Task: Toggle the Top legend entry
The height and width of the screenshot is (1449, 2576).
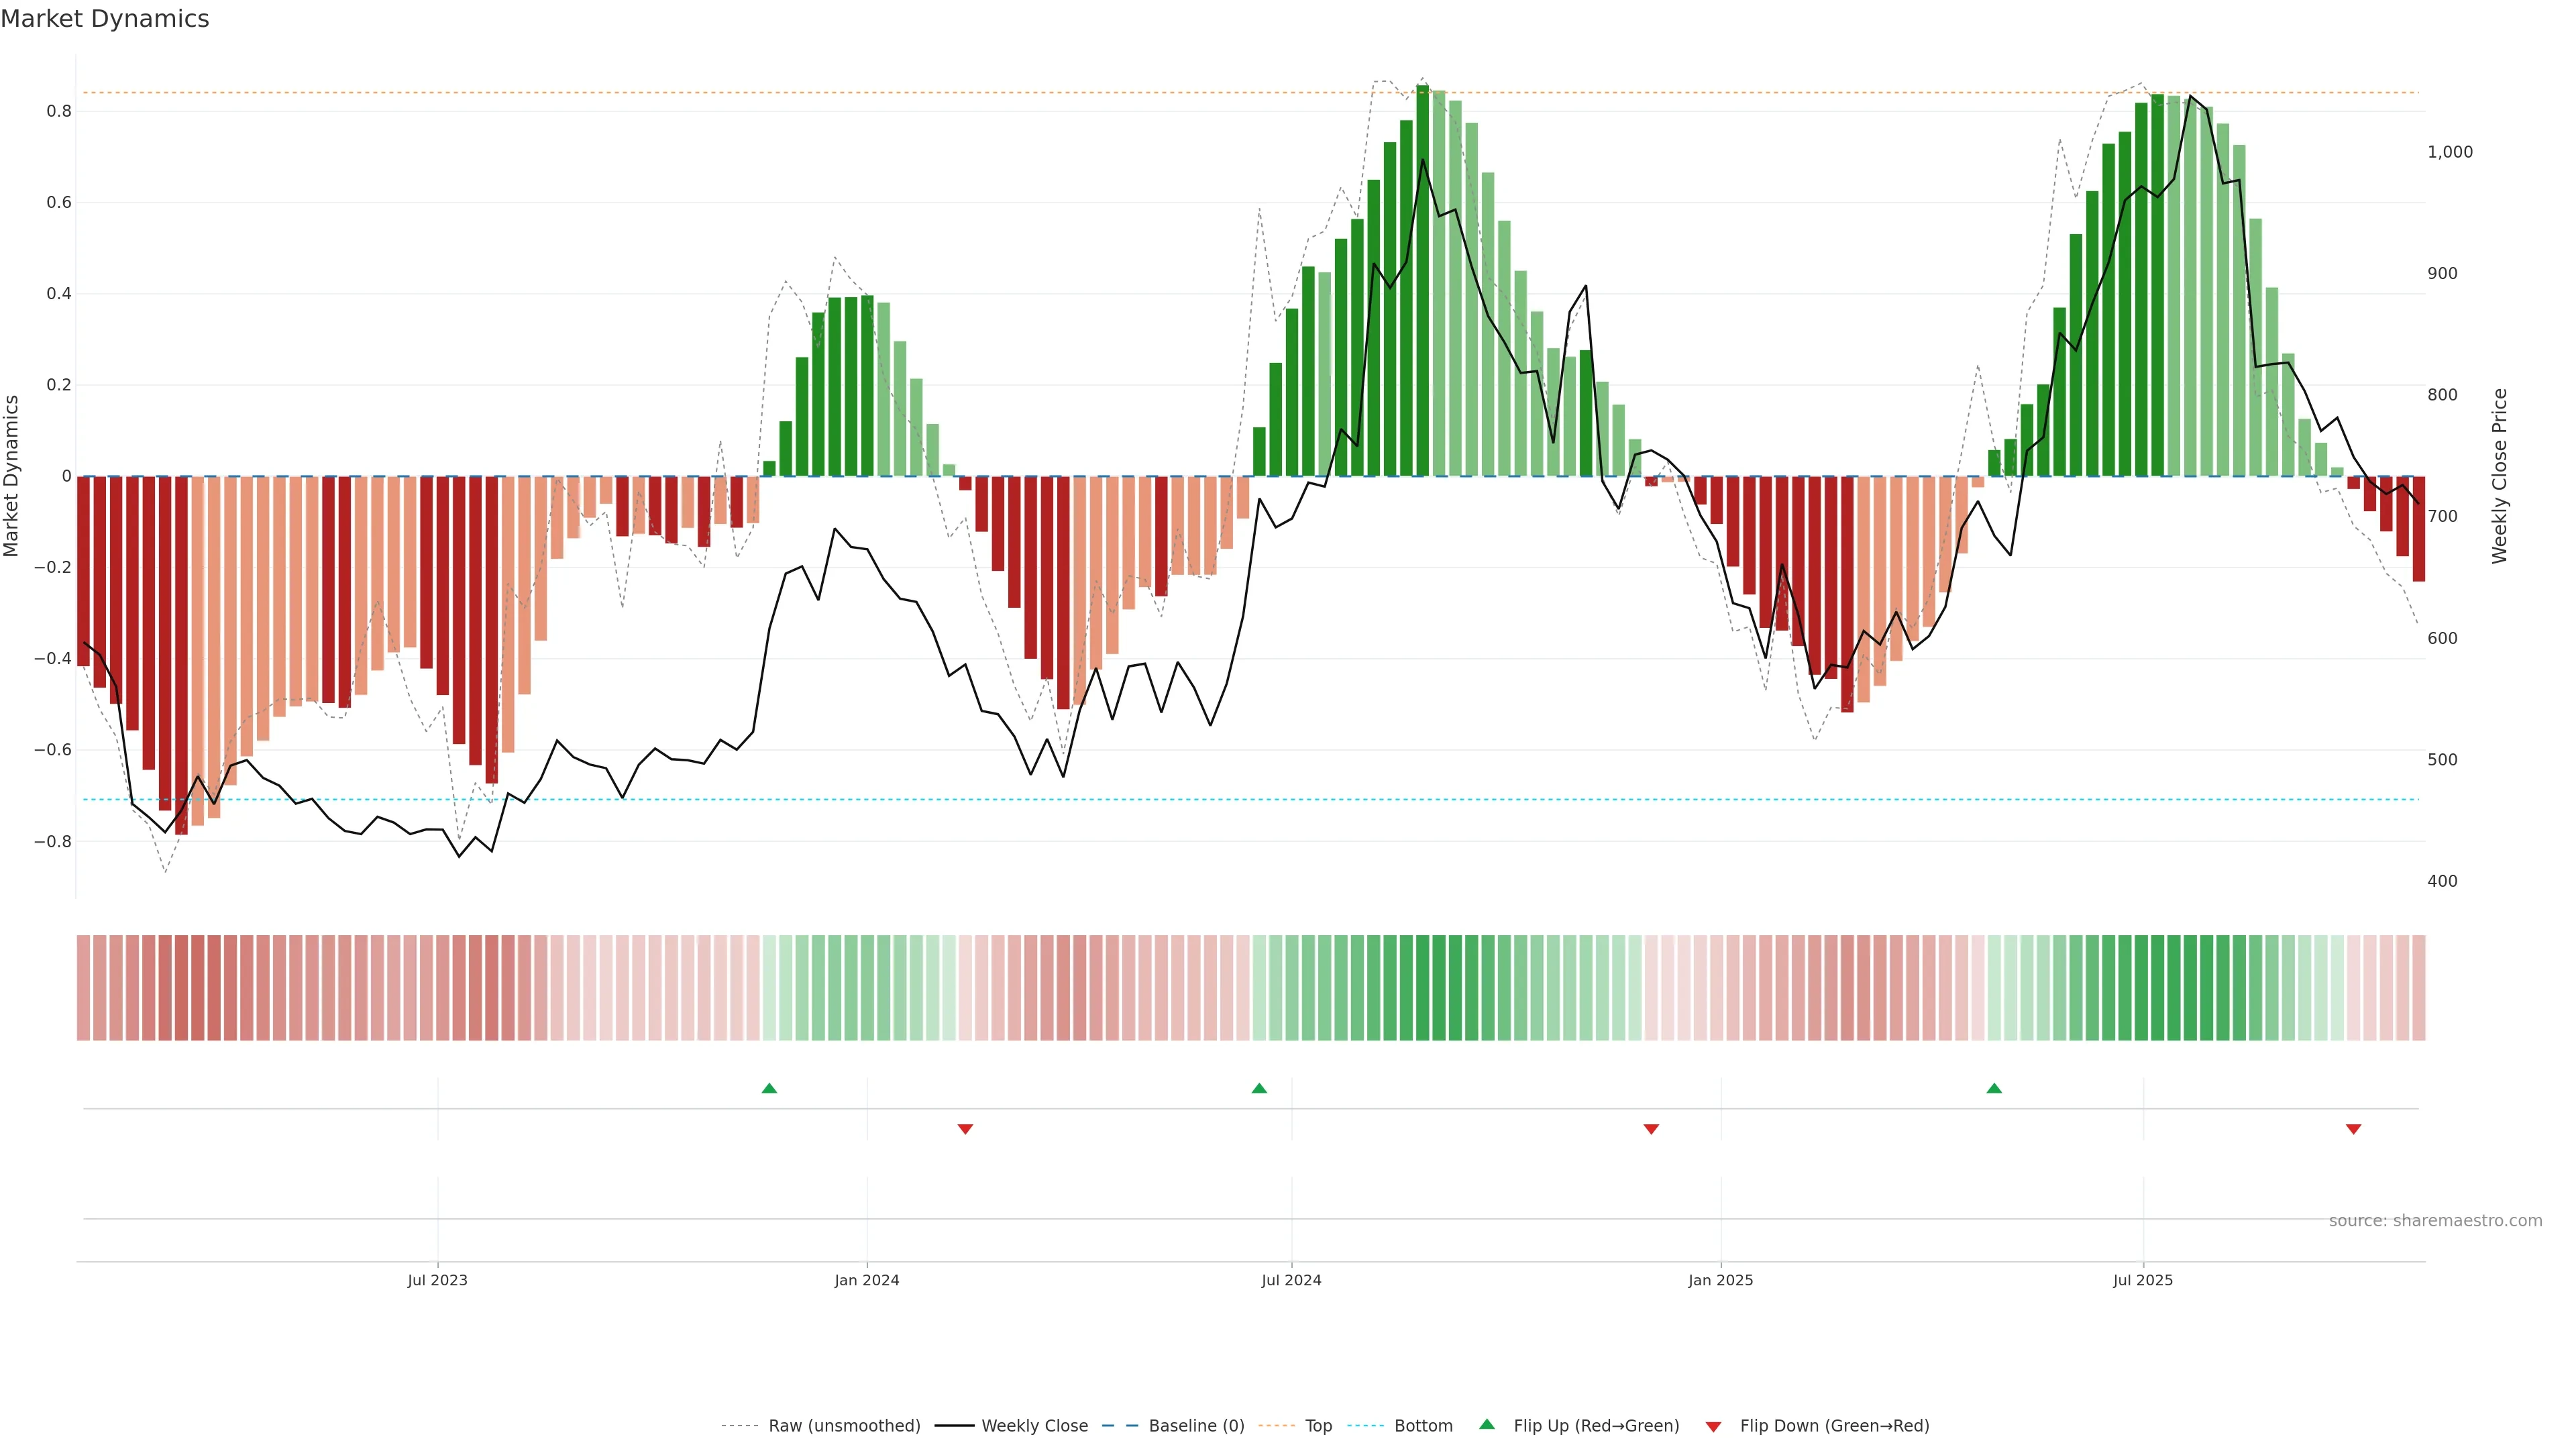Action: click(1318, 1425)
